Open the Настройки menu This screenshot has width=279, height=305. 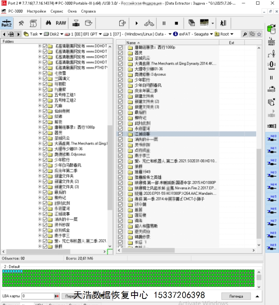(36, 11)
